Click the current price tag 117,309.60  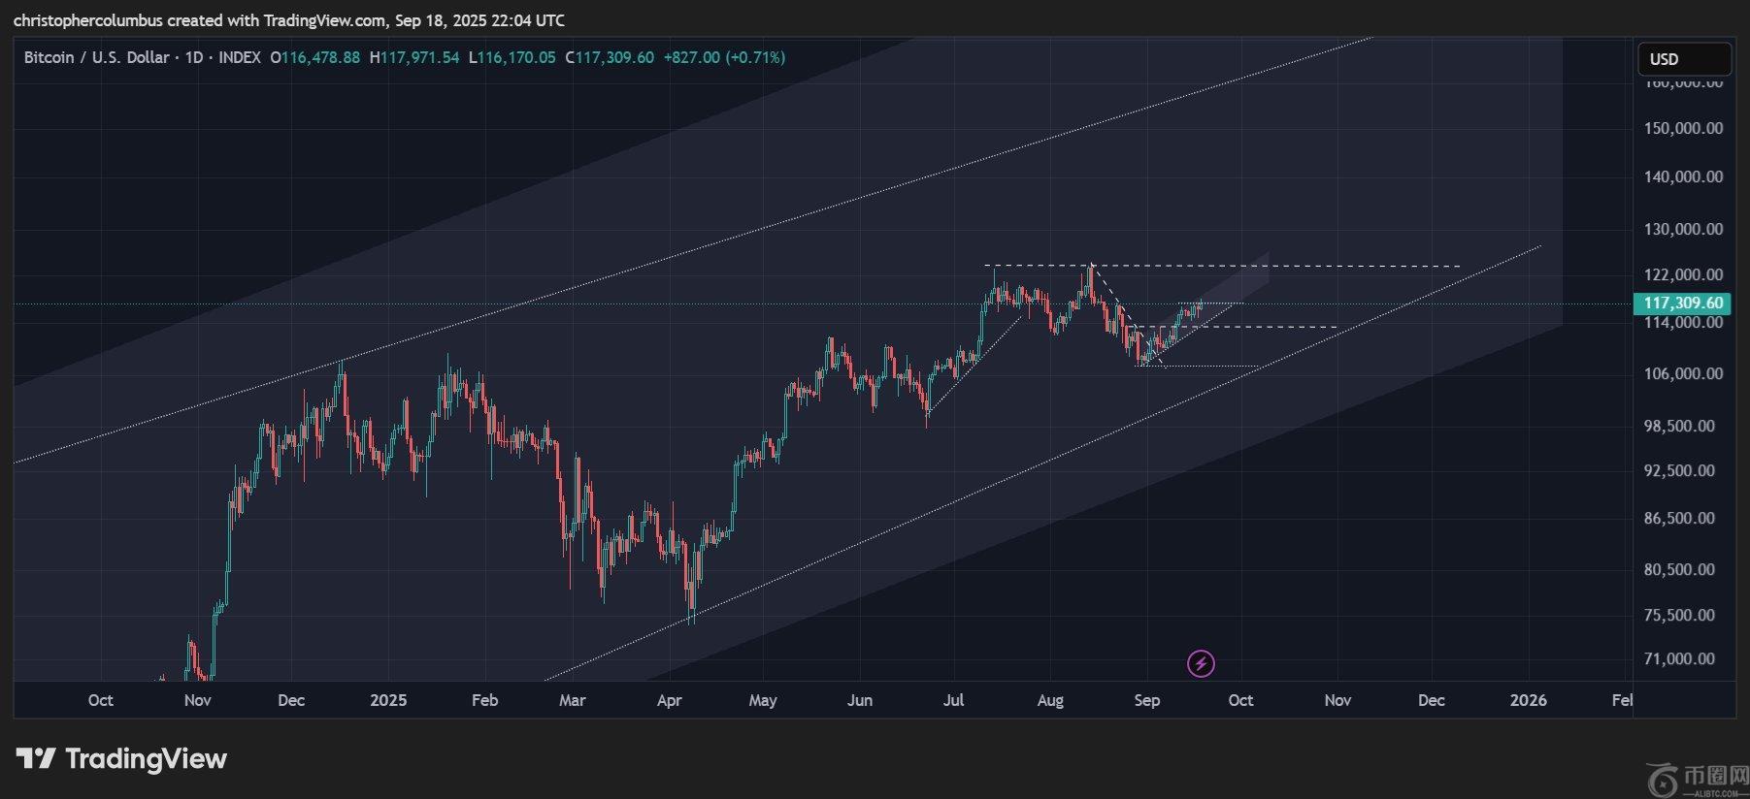(x=1683, y=303)
